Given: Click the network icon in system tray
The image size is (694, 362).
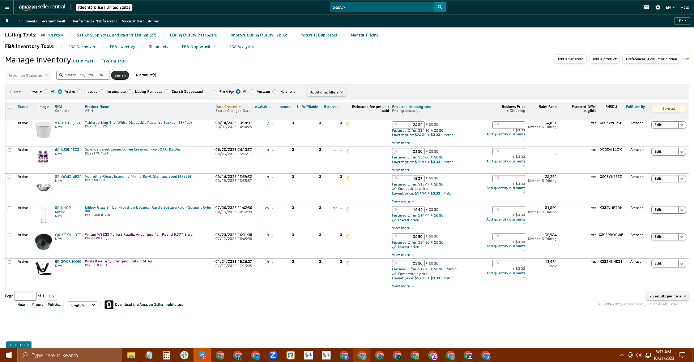Looking at the screenshot, I should [x=648, y=355].
